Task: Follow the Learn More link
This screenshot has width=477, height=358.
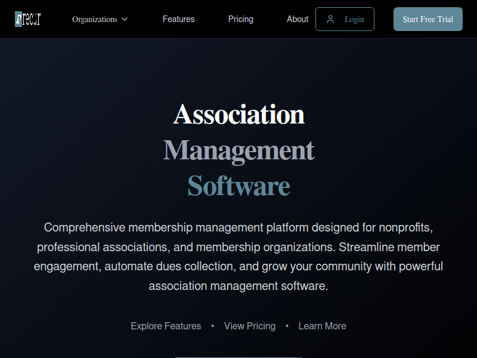Action: click(x=322, y=326)
